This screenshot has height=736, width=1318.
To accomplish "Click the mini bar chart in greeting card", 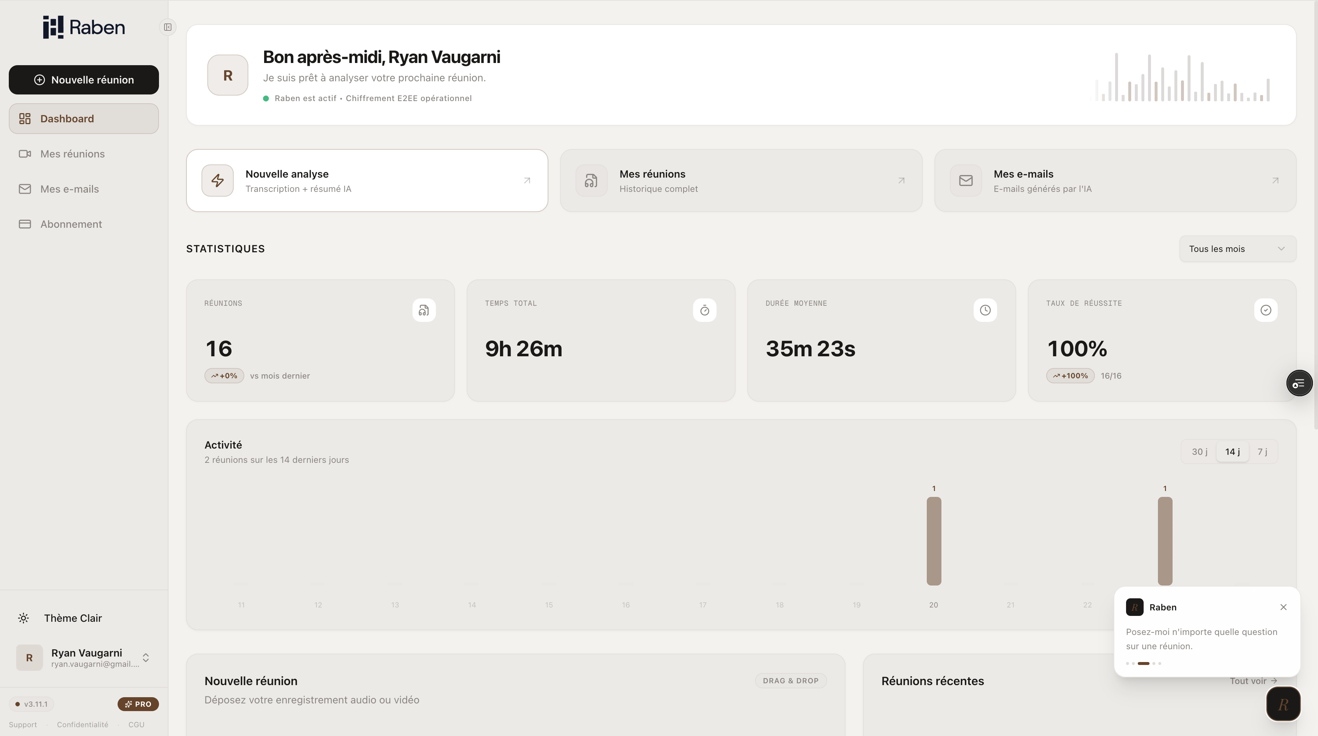I will pyautogui.click(x=1182, y=77).
